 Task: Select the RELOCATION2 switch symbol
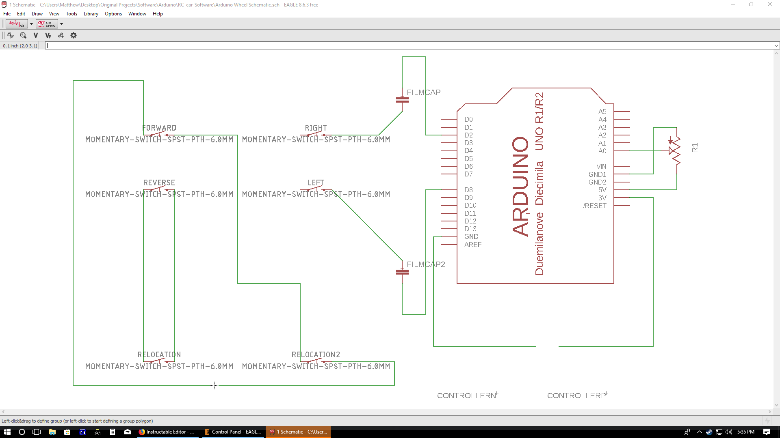coord(316,361)
